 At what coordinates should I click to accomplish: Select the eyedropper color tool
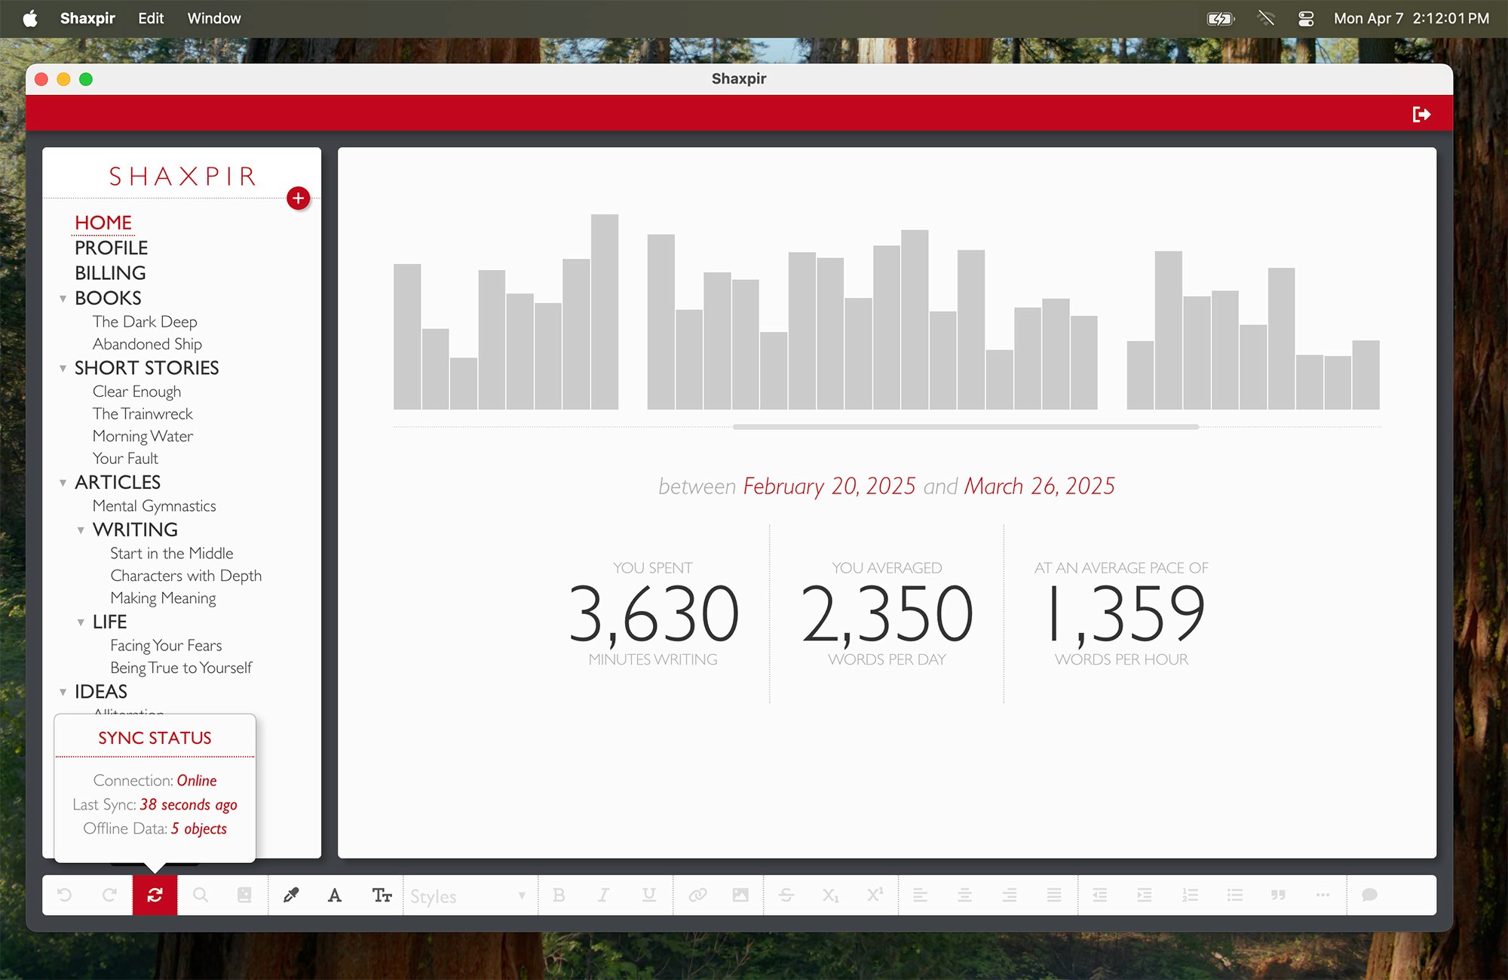point(290,895)
